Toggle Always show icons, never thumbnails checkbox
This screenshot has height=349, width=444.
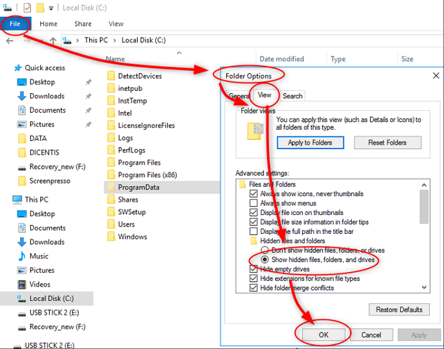coord(253,194)
